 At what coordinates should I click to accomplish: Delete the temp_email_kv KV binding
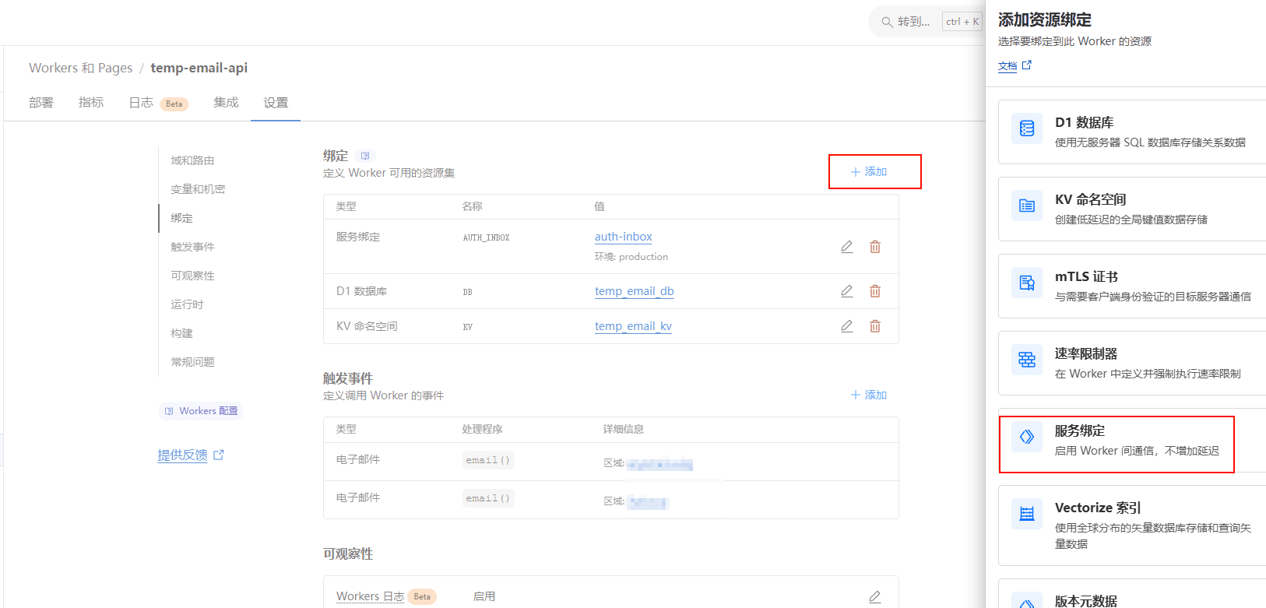[875, 326]
